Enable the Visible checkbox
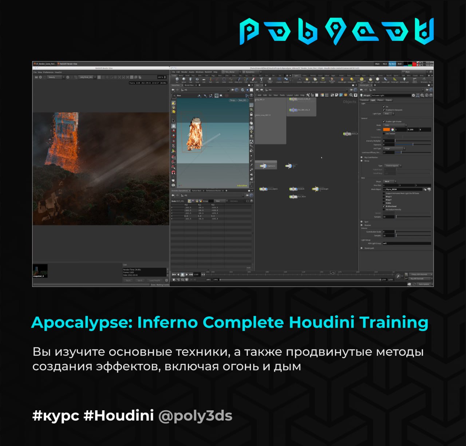This screenshot has width=466, height=446. [384, 203]
